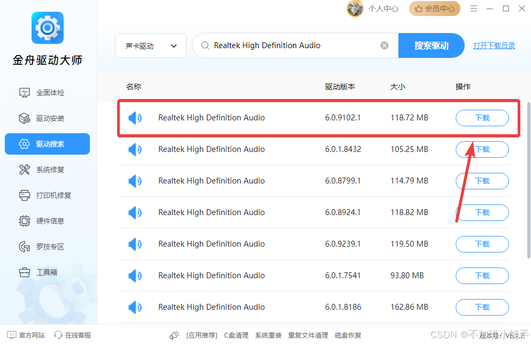The height and width of the screenshot is (344, 531).
Task: Open 会员中心 membership center button
Action: tap(435, 9)
